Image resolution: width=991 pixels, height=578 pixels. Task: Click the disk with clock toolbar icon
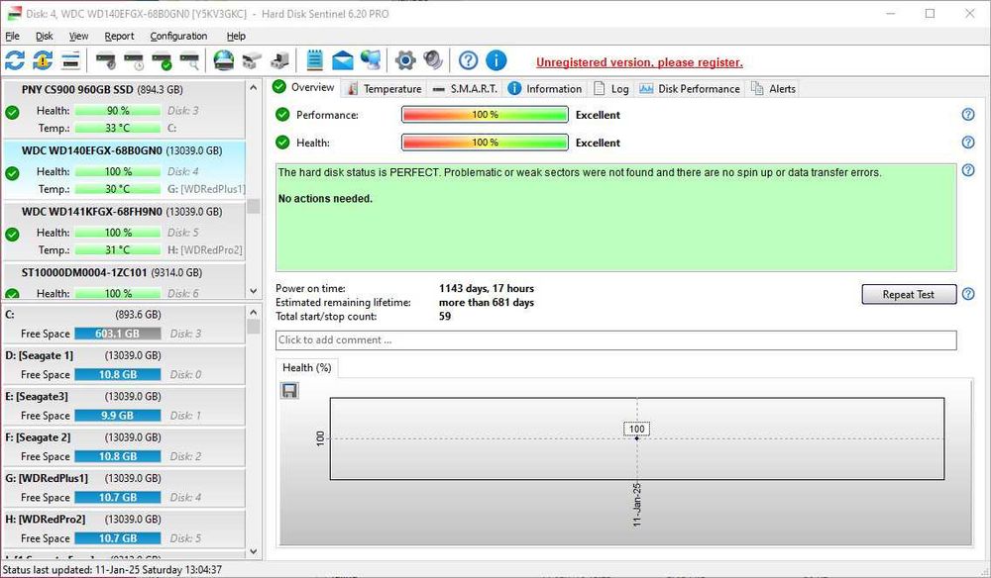[x=134, y=61]
